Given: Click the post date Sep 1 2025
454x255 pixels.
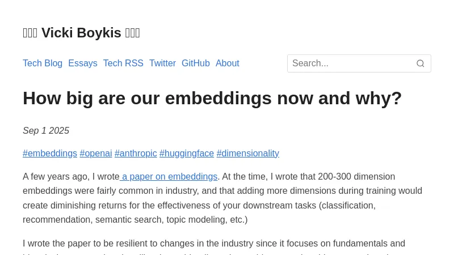Looking at the screenshot, I should coord(46,131).
